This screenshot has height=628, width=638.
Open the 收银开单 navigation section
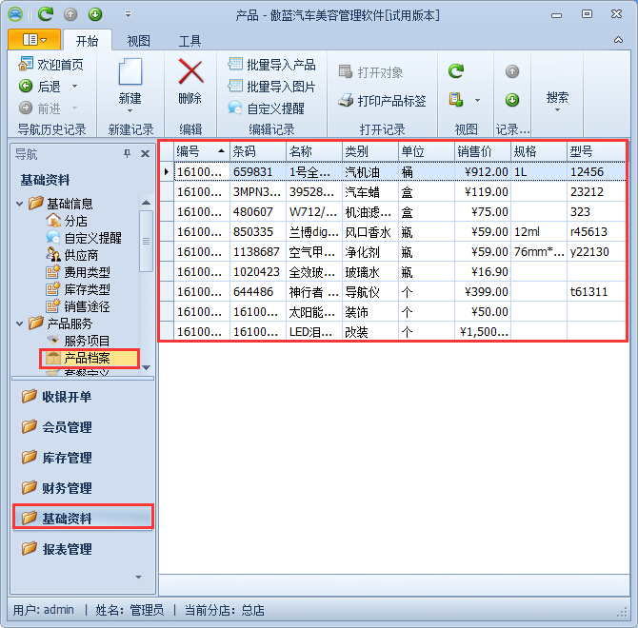(x=67, y=397)
